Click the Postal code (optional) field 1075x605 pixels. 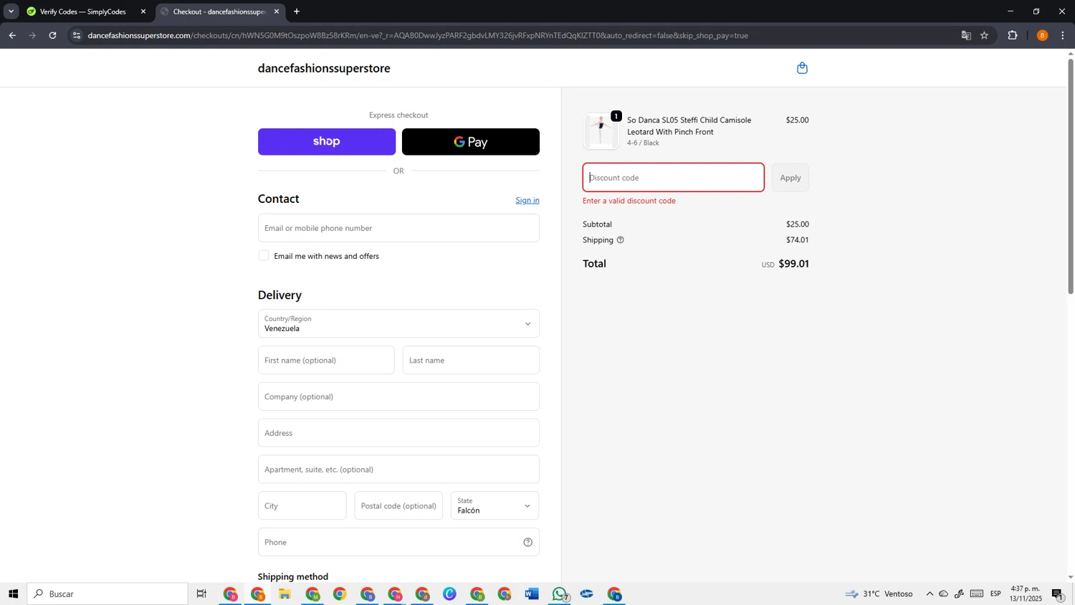[398, 505]
